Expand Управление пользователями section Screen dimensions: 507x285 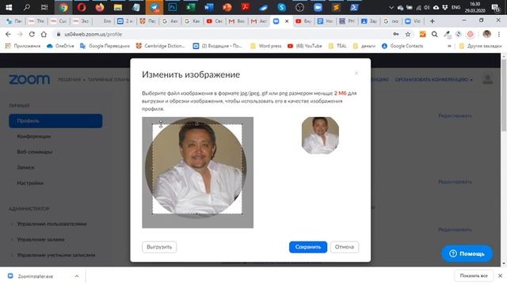coord(51,223)
